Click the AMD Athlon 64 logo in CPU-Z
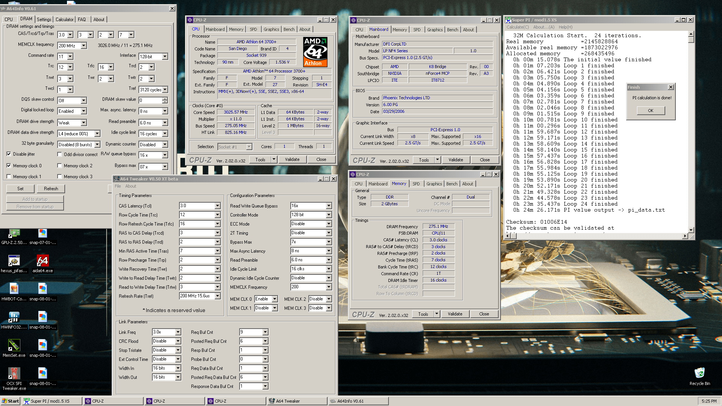The height and width of the screenshot is (406, 722). coord(315,52)
